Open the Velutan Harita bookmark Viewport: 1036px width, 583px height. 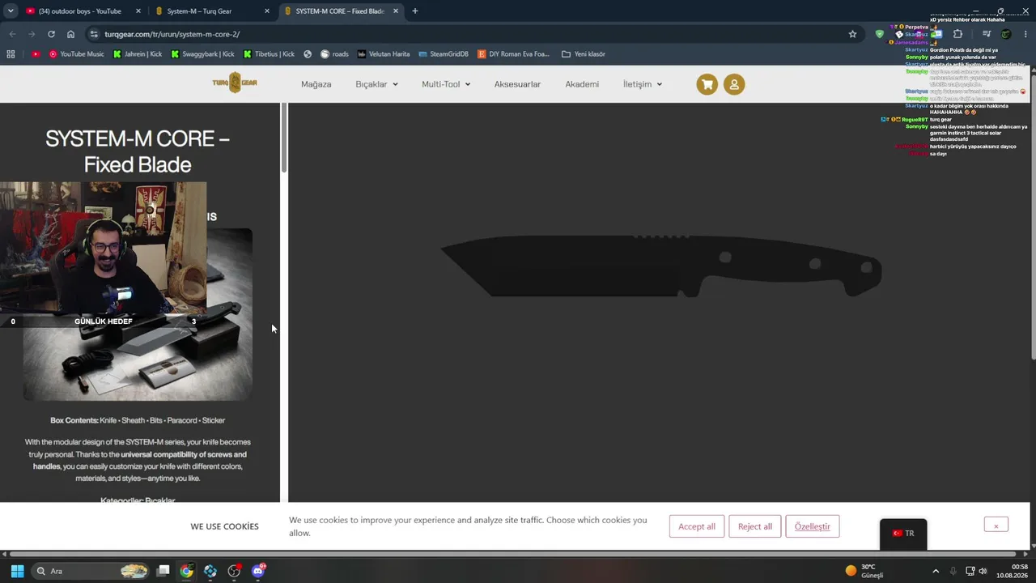point(384,54)
